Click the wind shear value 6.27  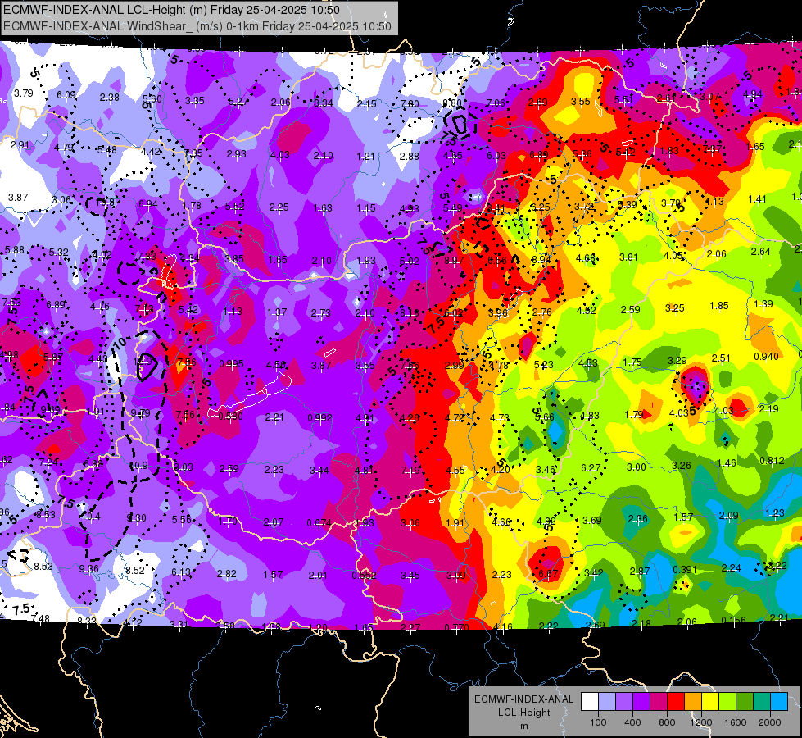point(591,467)
